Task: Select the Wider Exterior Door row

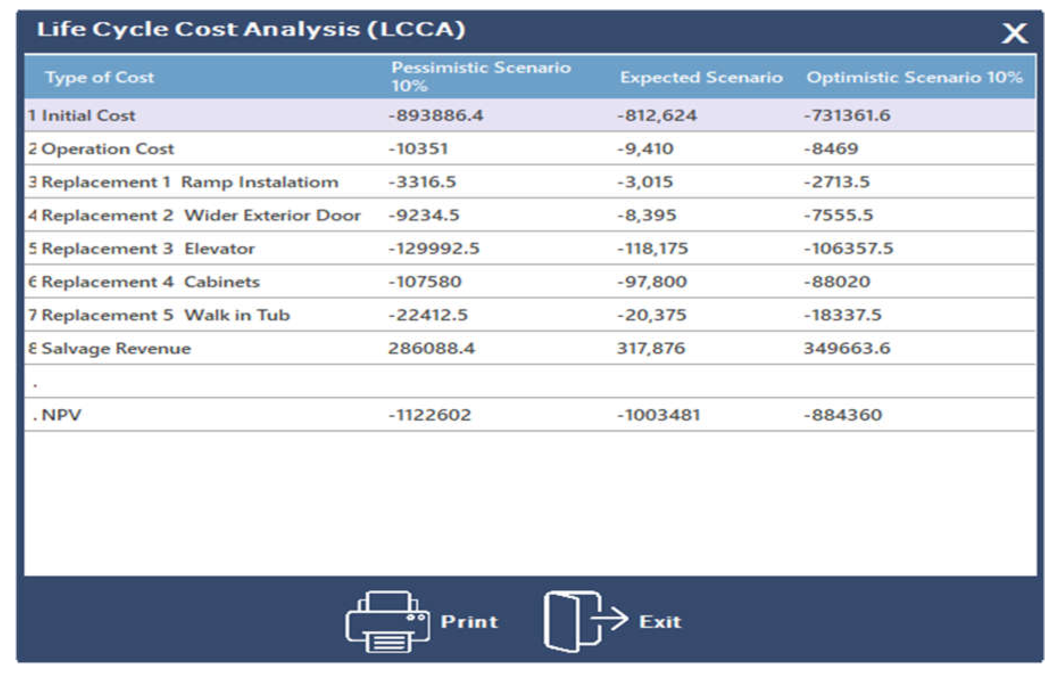Action: click(201, 215)
